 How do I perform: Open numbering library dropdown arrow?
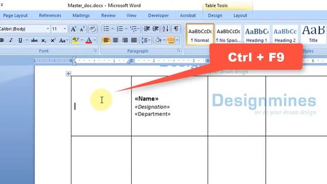tap(126, 29)
